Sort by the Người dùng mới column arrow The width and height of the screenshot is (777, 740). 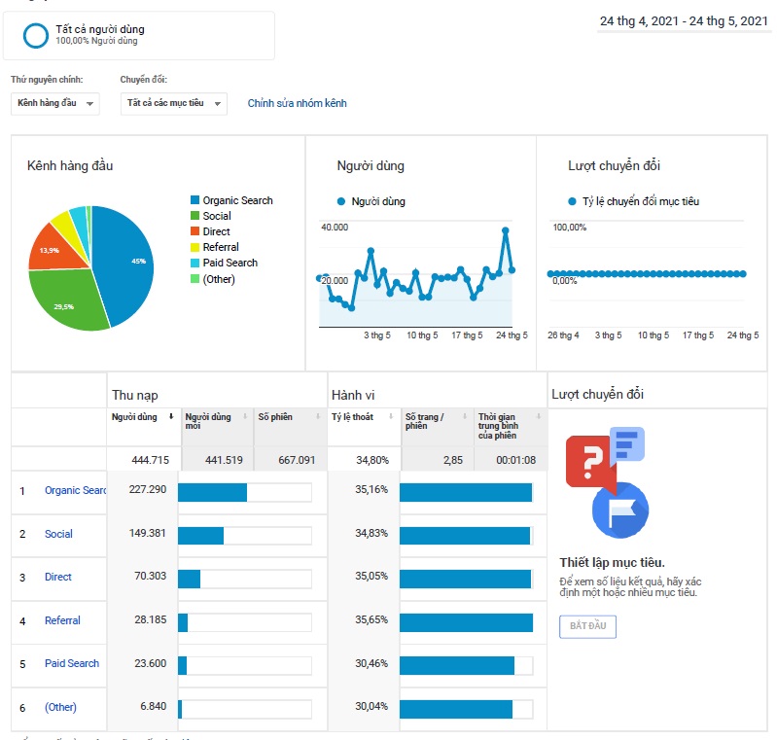(x=245, y=416)
